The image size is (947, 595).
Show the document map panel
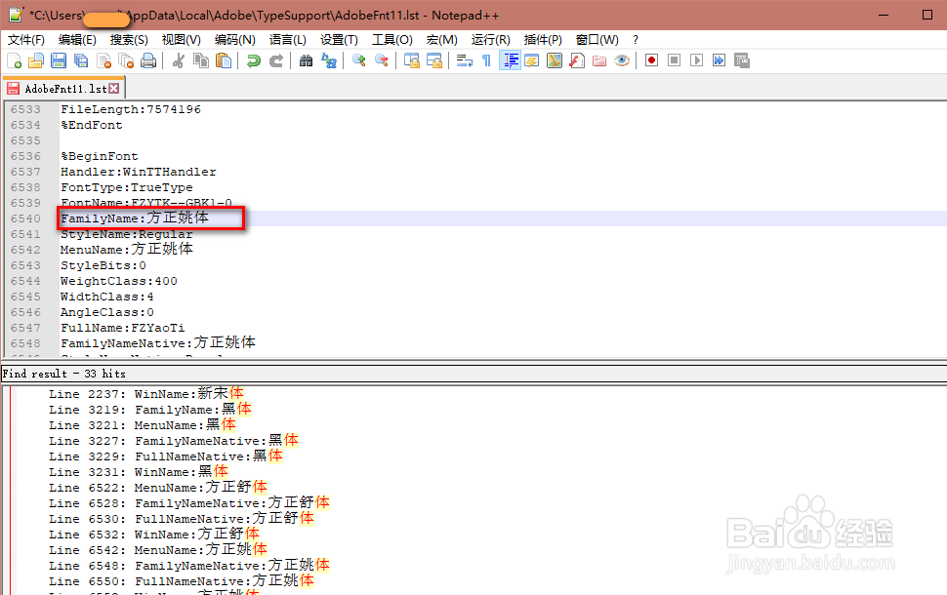click(x=555, y=60)
